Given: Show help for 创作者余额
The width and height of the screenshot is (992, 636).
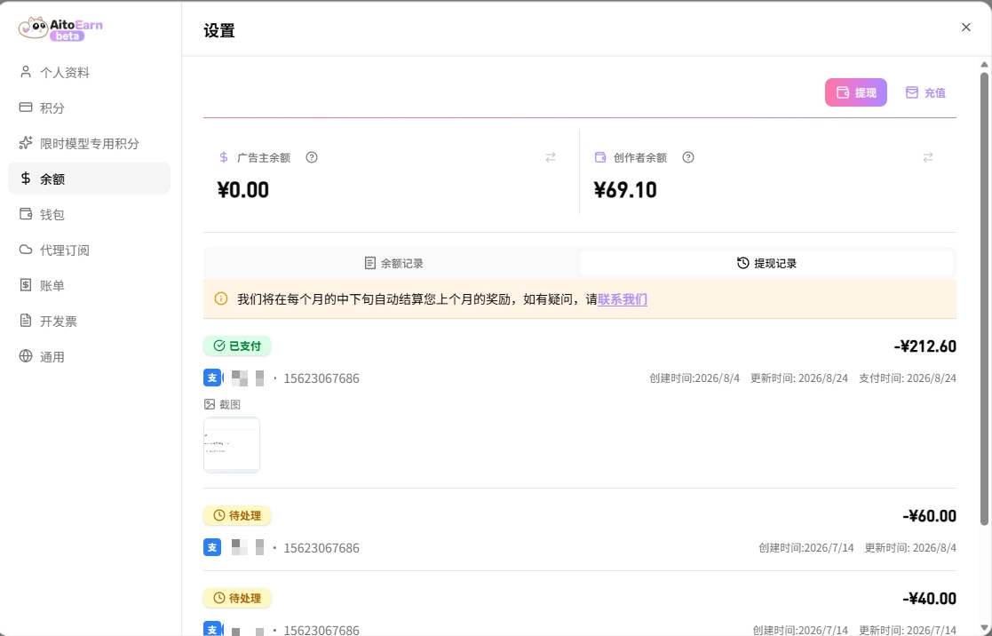Looking at the screenshot, I should pyautogui.click(x=688, y=157).
